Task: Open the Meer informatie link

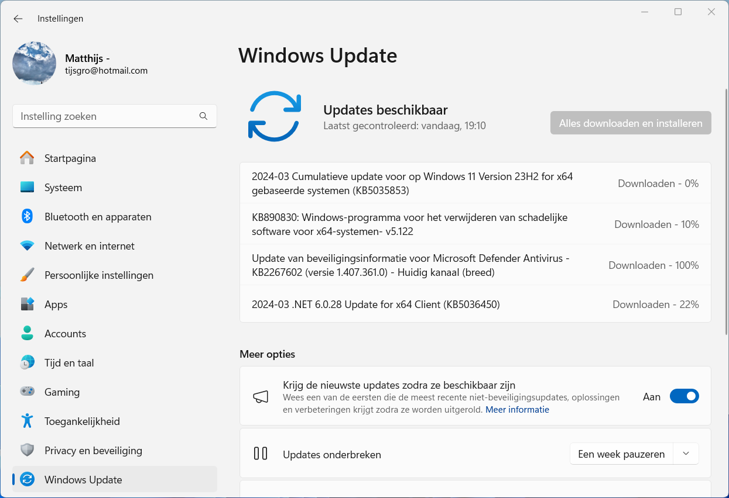Action: coord(517,410)
